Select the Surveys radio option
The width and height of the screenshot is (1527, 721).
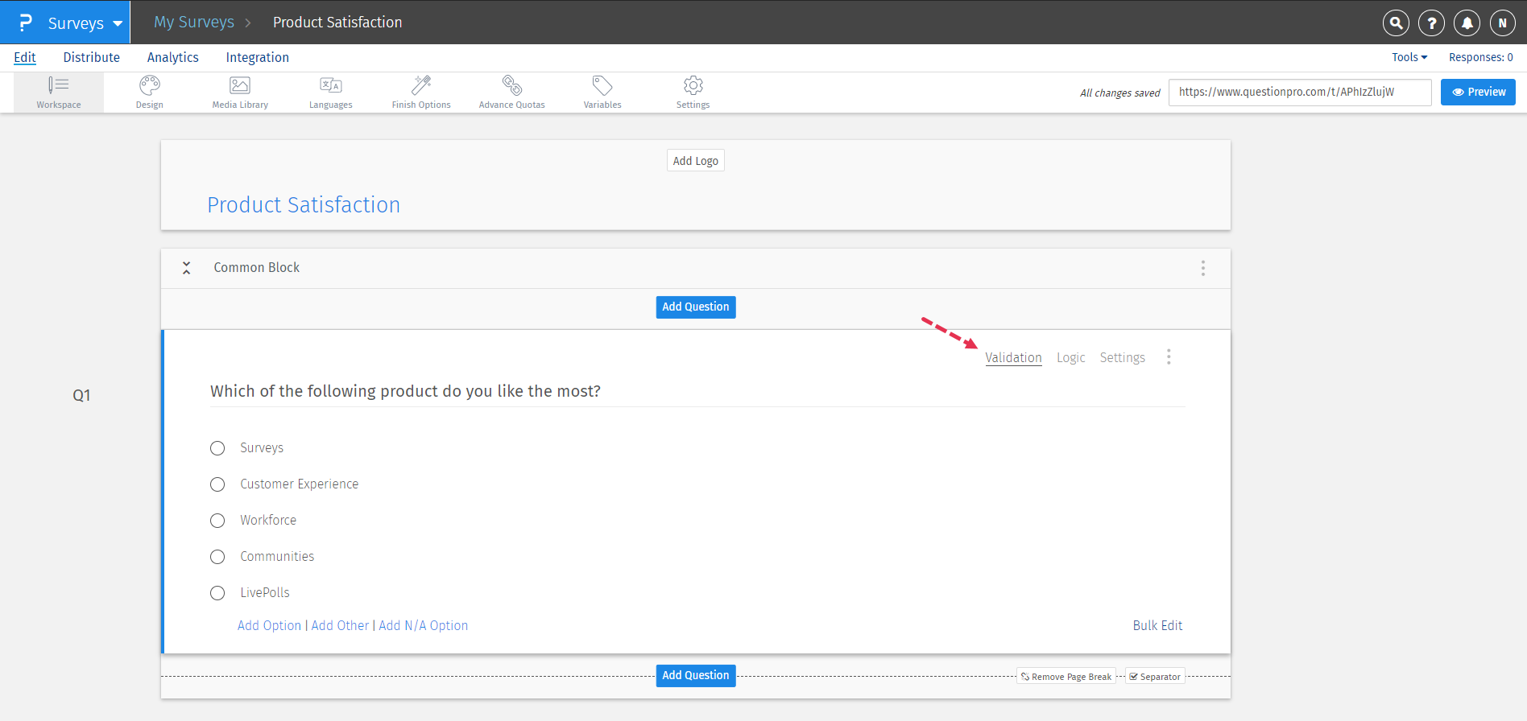point(217,448)
